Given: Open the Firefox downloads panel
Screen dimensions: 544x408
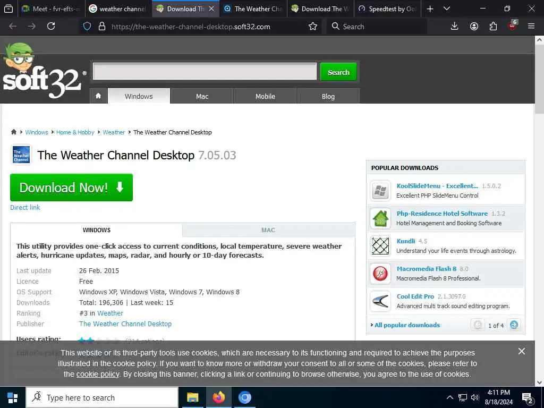Looking at the screenshot, I should click(x=454, y=26).
